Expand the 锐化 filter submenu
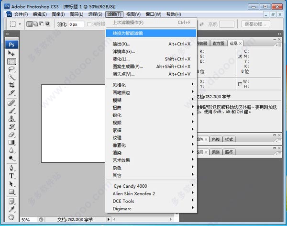287x226 pixels. [x=151, y=115]
